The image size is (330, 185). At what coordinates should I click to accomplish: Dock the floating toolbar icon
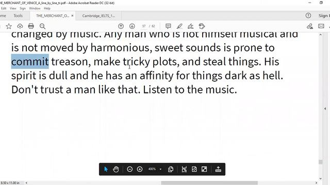(218, 169)
